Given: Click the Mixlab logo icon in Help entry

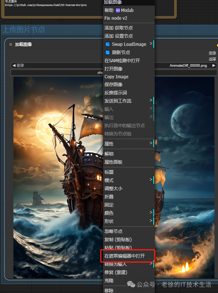Looking at the screenshot, I should 118,10.
